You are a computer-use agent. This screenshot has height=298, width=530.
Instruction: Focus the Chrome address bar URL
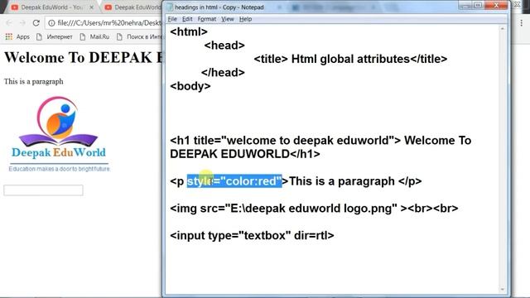coord(109,23)
